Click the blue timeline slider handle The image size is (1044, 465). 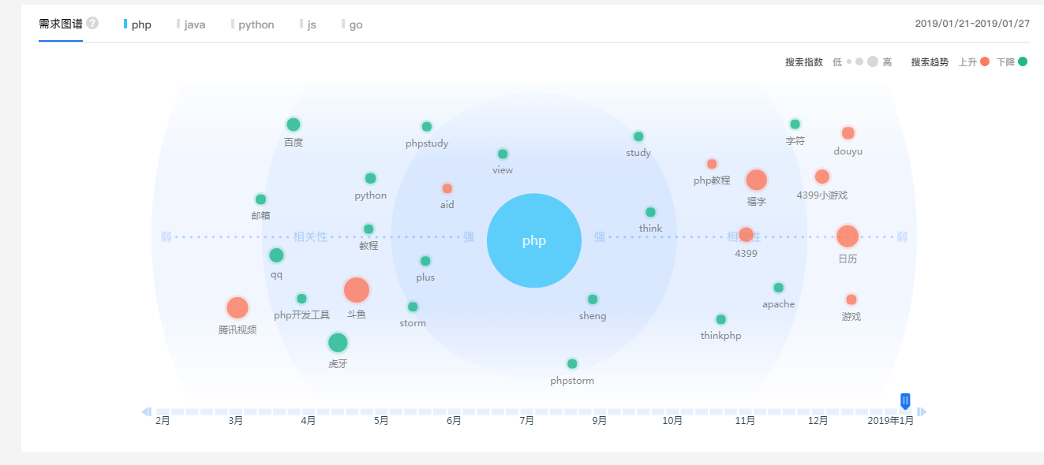coord(905,401)
